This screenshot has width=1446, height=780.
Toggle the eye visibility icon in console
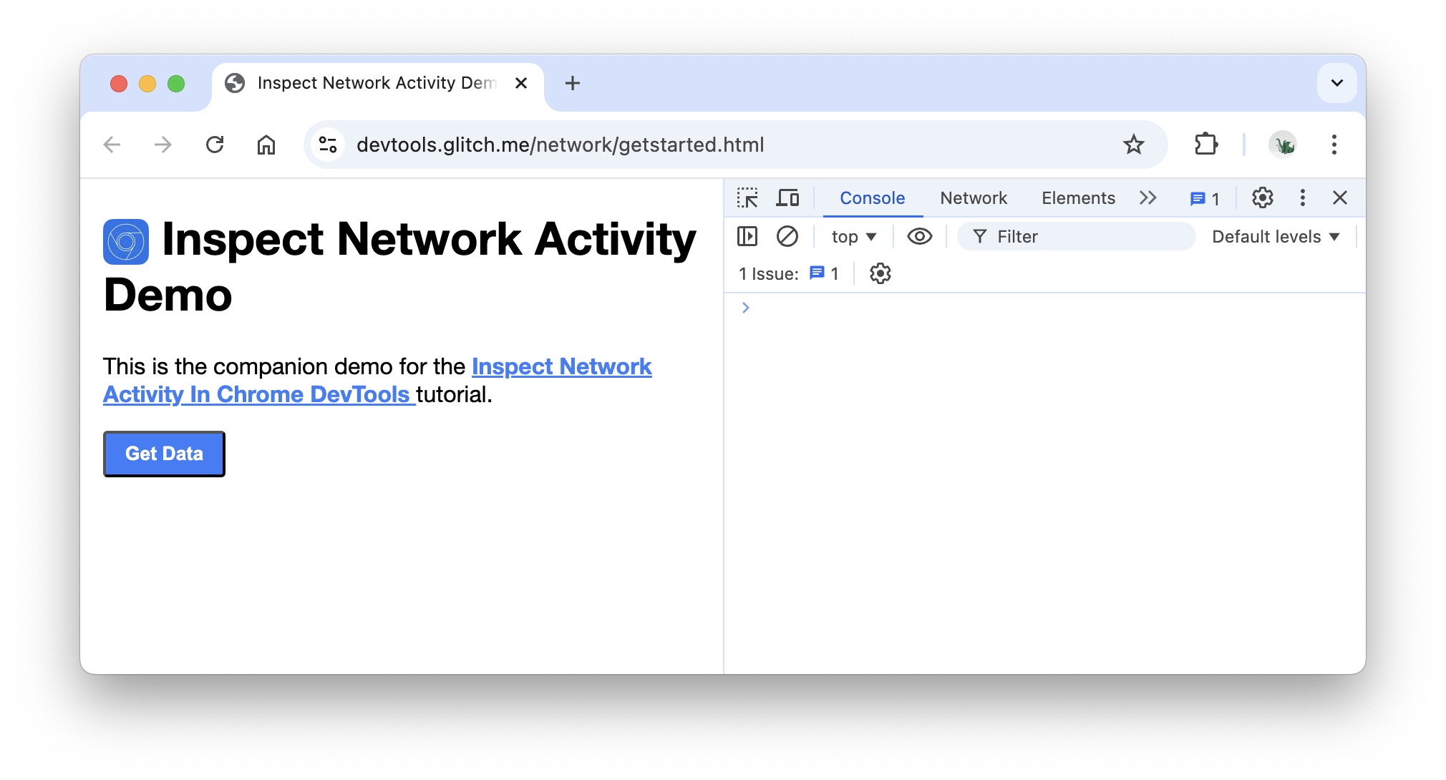pos(919,235)
